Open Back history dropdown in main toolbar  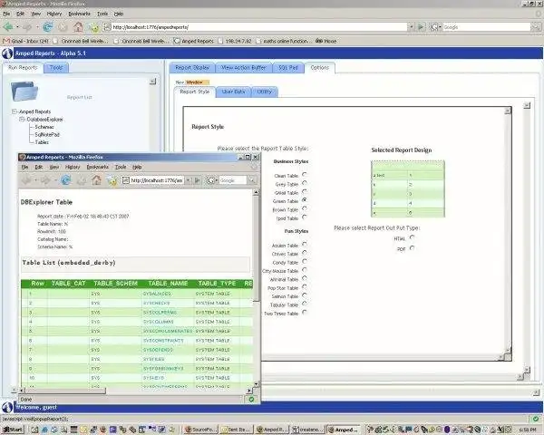17,26
